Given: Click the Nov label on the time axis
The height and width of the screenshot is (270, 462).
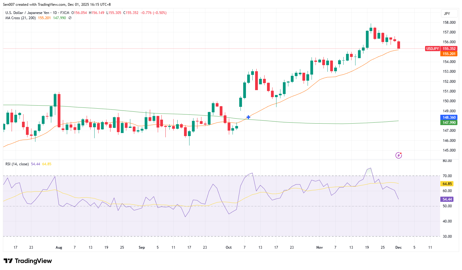Looking at the screenshot, I should [319, 247].
